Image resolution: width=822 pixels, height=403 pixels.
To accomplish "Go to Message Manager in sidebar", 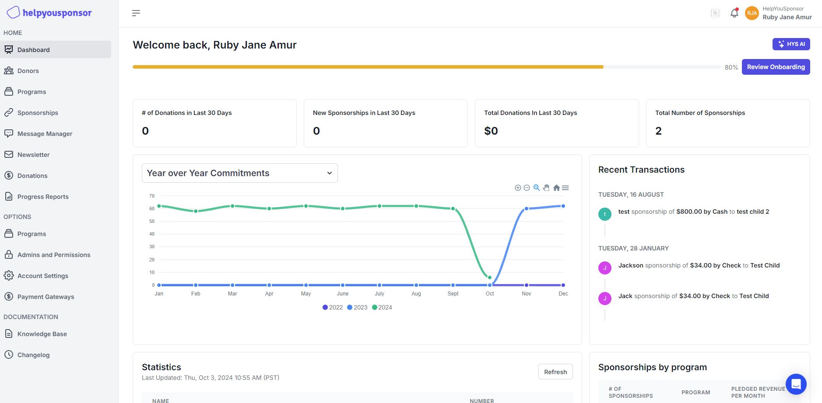I will point(45,134).
